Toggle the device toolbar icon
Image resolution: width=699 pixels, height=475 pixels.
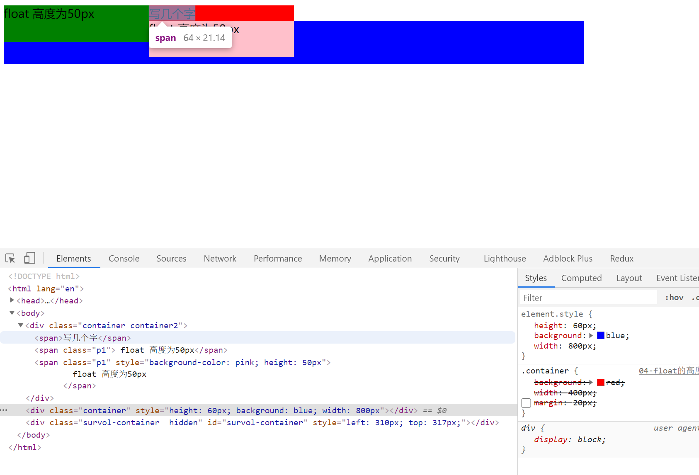pos(29,258)
